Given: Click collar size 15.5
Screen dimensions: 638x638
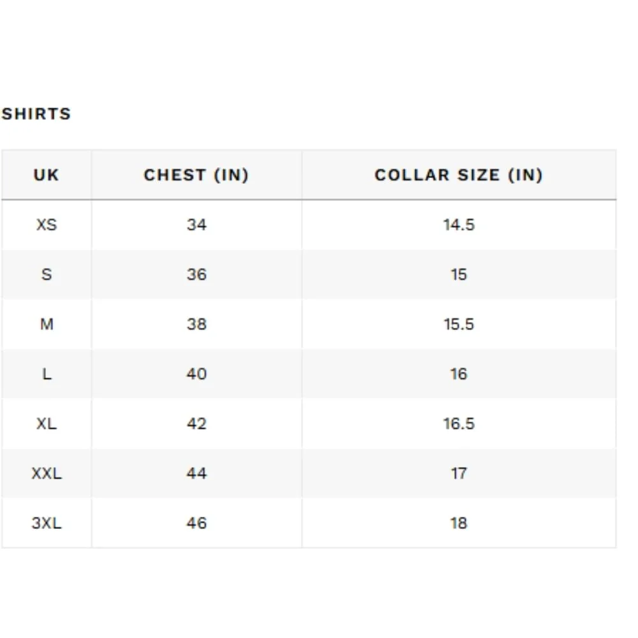Looking at the screenshot, I should pos(459,324).
